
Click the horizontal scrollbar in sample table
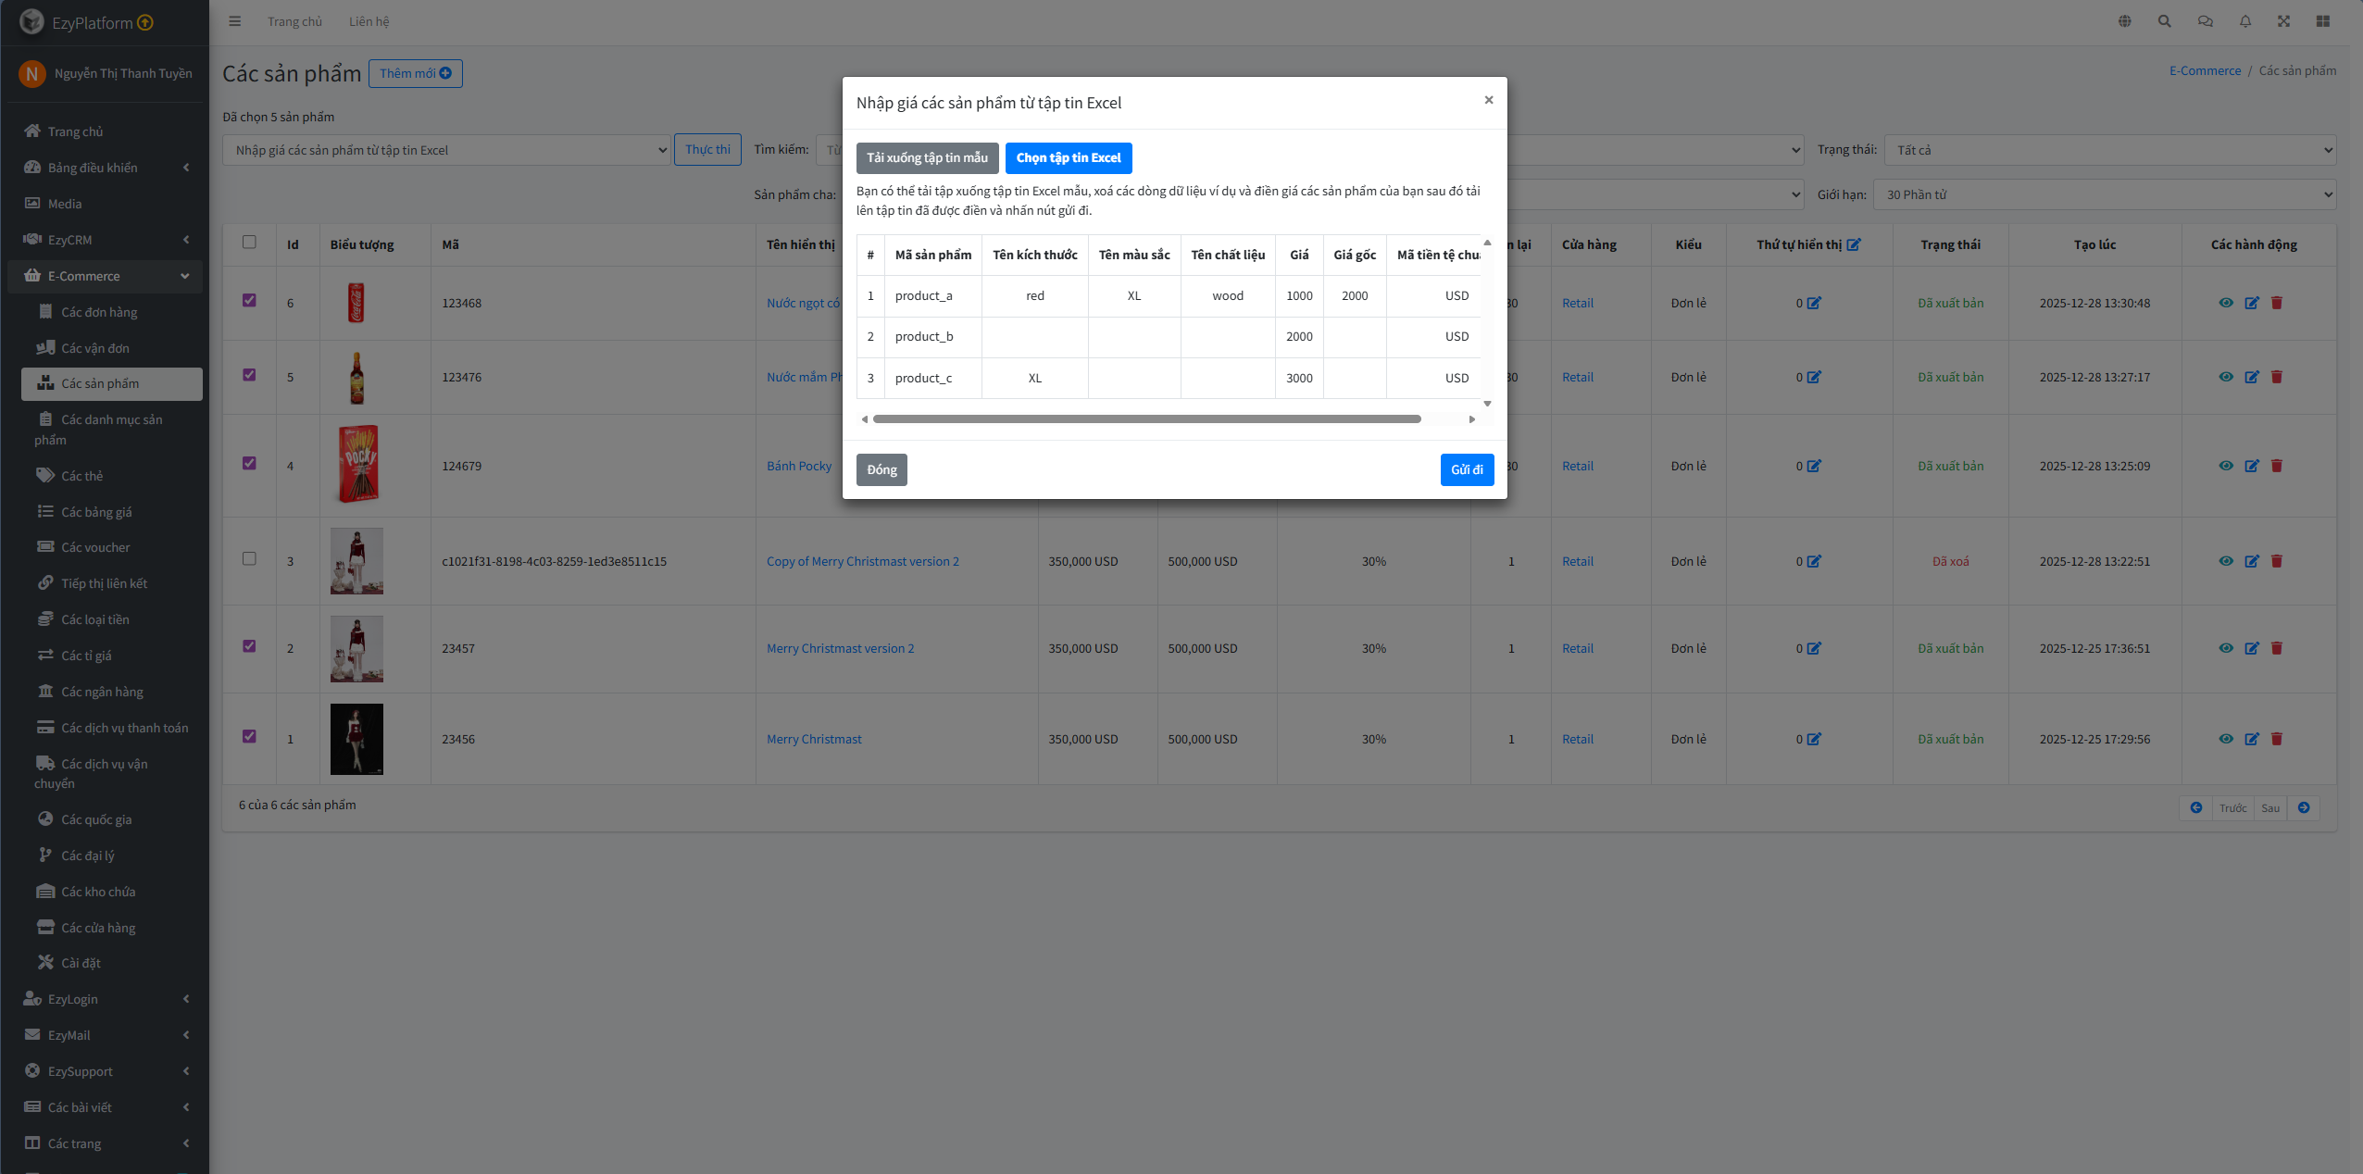(1146, 419)
